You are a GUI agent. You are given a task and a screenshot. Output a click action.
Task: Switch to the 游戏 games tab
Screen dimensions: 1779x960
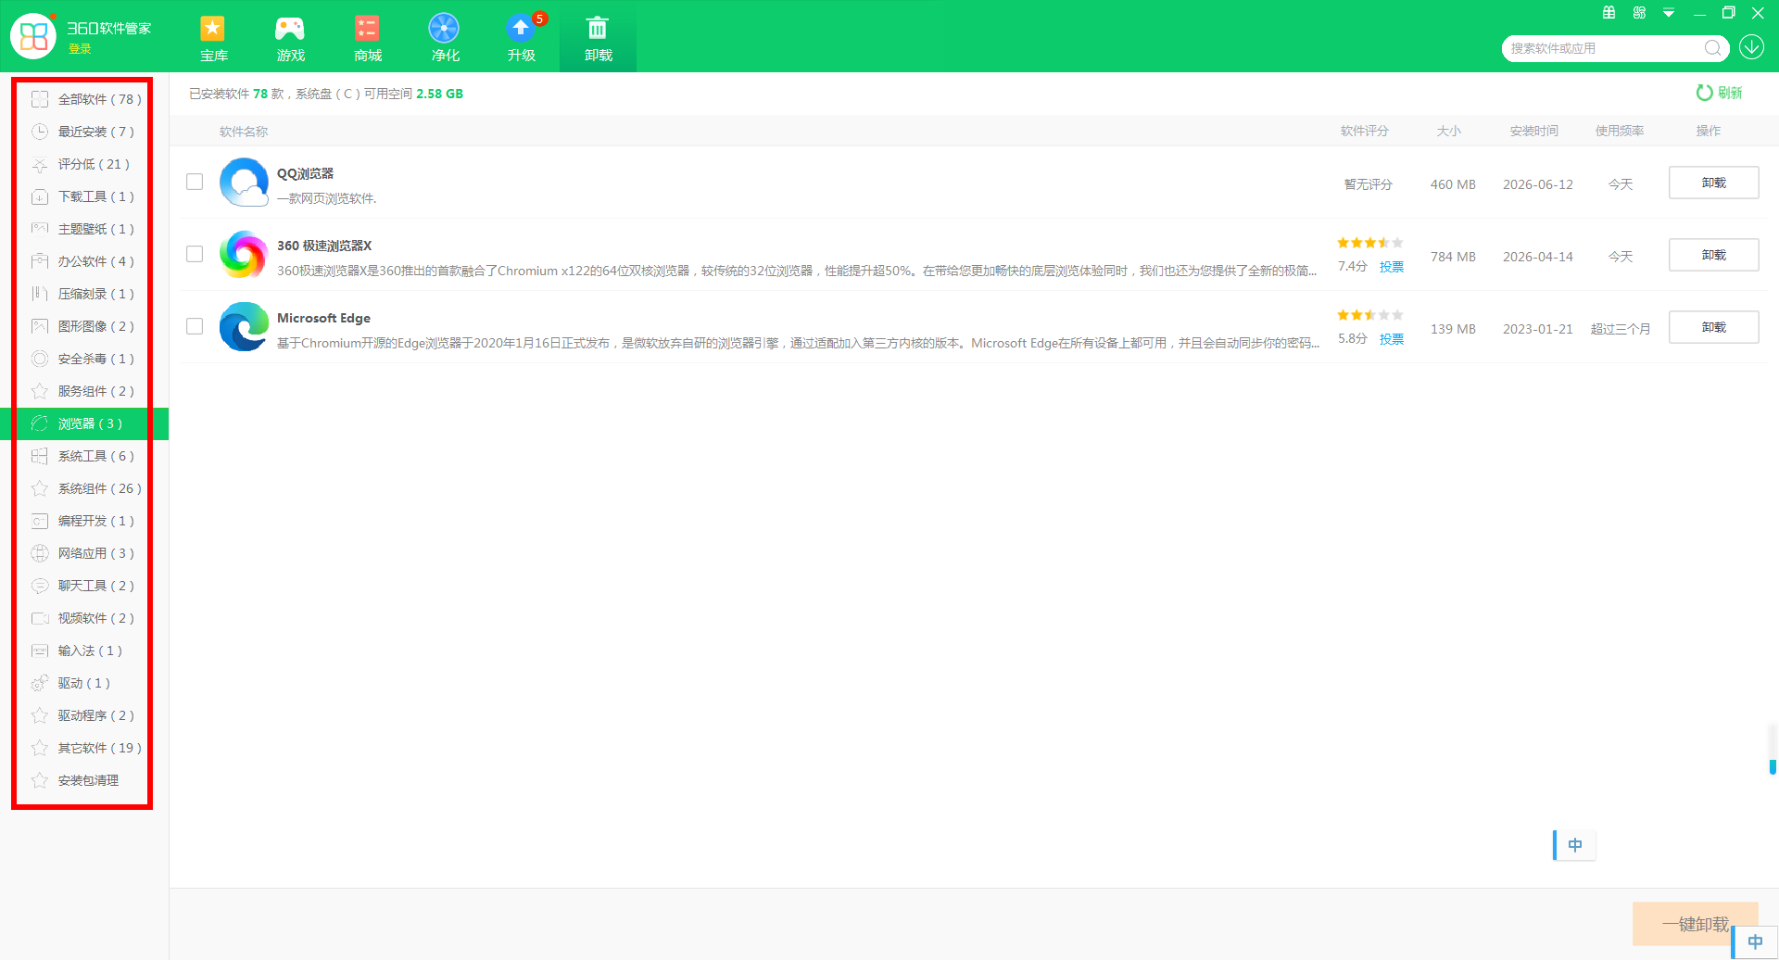[290, 38]
